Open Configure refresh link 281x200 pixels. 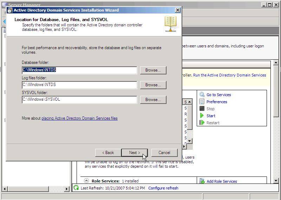tap(163, 188)
